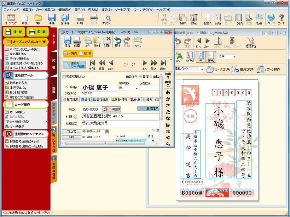The width and height of the screenshot is (290, 217).
Task: Open the カード編集(C) menu
Action: point(45,10)
